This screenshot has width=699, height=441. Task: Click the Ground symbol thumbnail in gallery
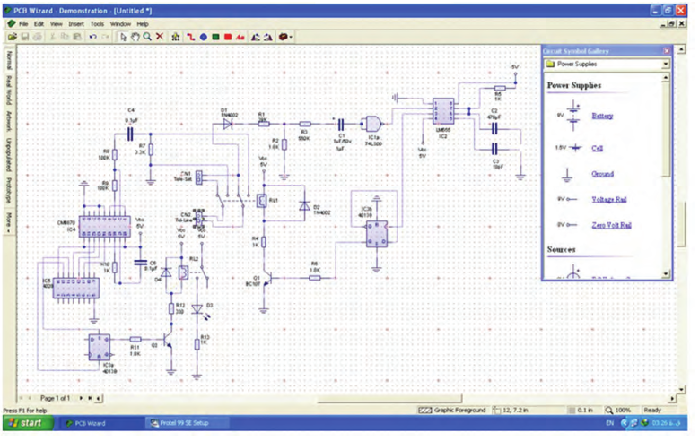(x=566, y=175)
